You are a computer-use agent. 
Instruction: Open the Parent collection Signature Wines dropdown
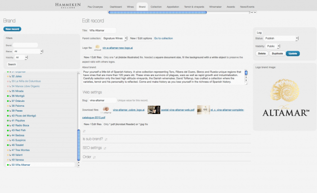point(115,39)
